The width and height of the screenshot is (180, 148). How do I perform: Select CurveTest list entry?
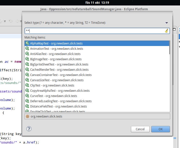click(x=97, y=96)
